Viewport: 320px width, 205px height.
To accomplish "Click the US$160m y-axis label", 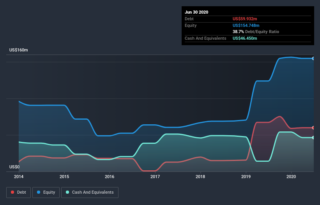I will coord(19,50).
